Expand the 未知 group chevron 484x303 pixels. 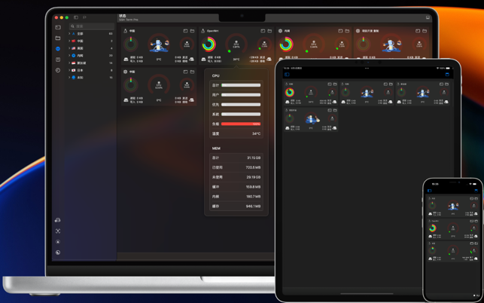click(x=69, y=78)
